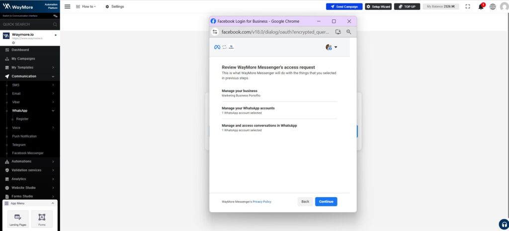Open the Facebook profile dropdown in popup
The height and width of the screenshot is (231, 509).
[332, 47]
